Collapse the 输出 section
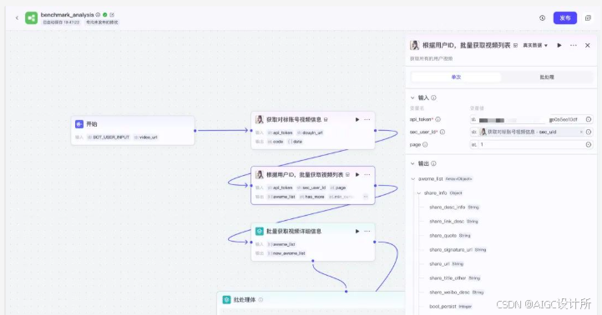The height and width of the screenshot is (315, 602). [x=412, y=163]
